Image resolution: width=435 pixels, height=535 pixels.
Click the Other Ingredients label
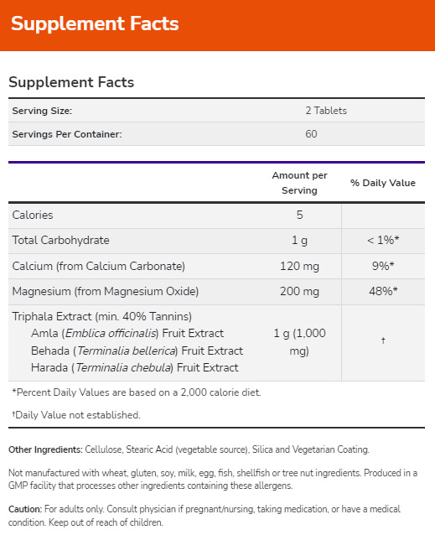coord(45,449)
